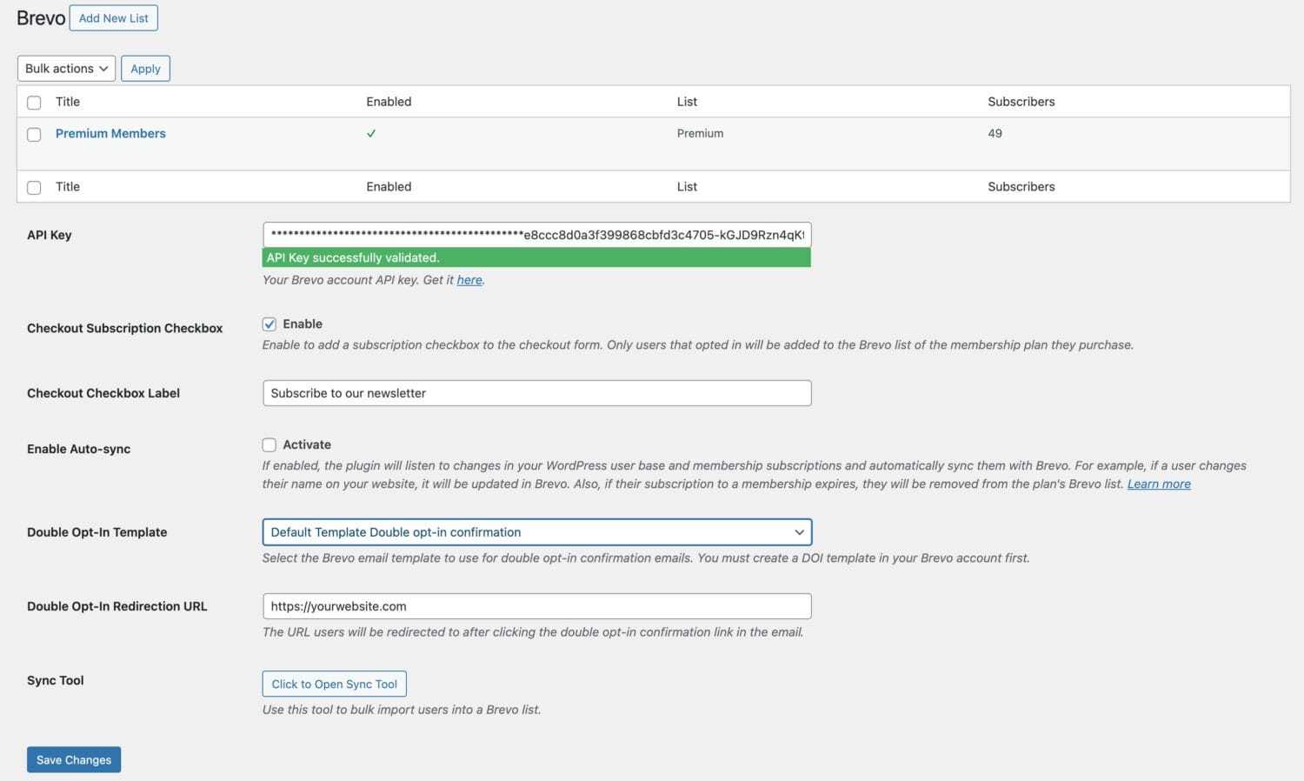The image size is (1304, 781).
Task: Click into the API Key input field
Action: [536, 235]
